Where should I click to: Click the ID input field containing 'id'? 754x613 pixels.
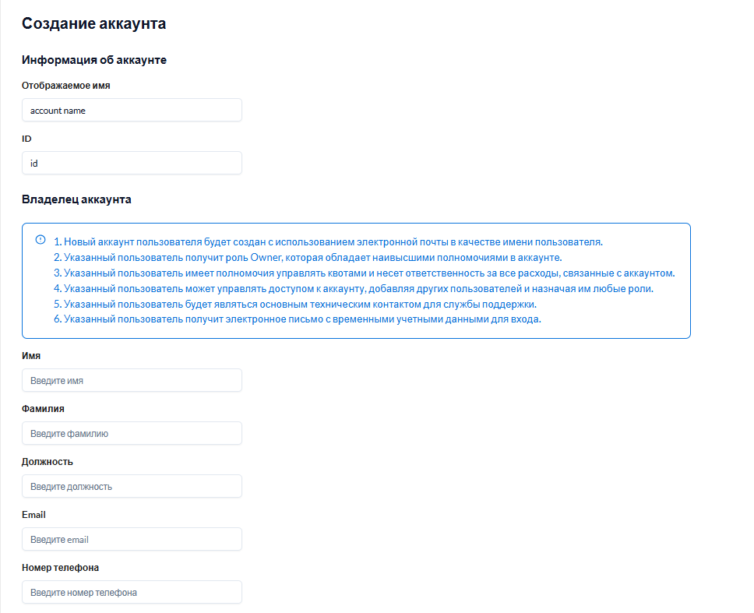click(132, 163)
